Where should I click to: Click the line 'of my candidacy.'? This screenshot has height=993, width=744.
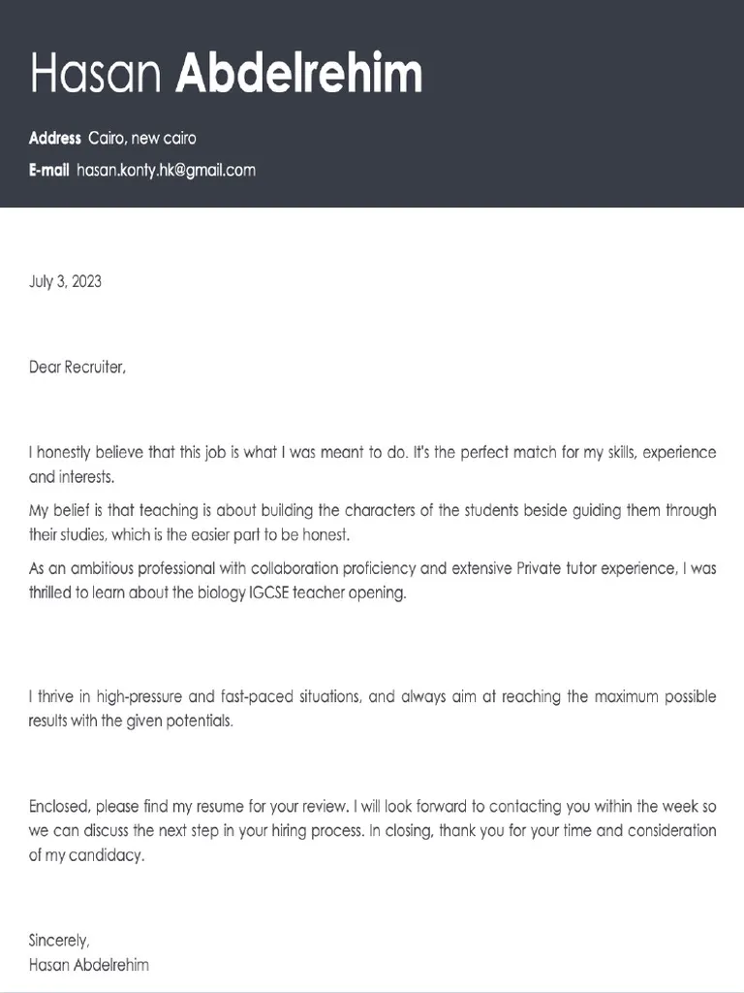tap(86, 856)
